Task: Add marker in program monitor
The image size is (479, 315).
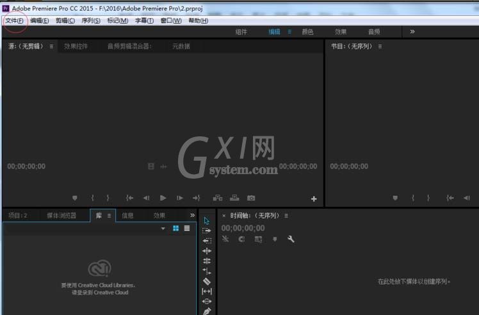Action: click(x=395, y=198)
